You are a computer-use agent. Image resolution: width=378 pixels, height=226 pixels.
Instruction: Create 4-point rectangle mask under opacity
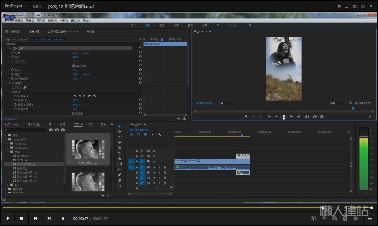19,88
